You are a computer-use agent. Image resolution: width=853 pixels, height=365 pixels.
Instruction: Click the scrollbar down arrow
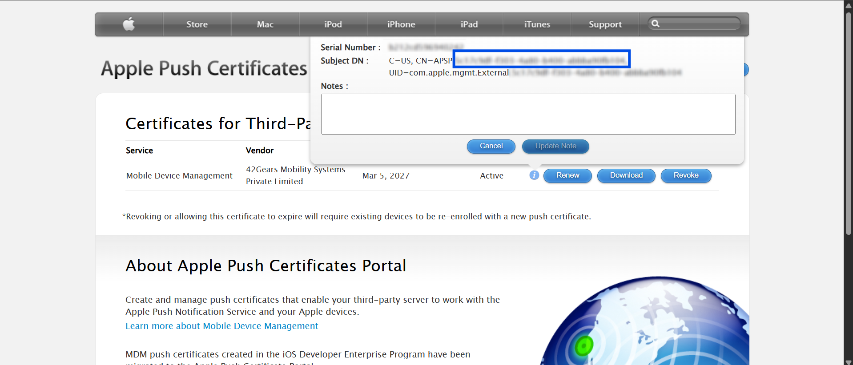point(849,361)
